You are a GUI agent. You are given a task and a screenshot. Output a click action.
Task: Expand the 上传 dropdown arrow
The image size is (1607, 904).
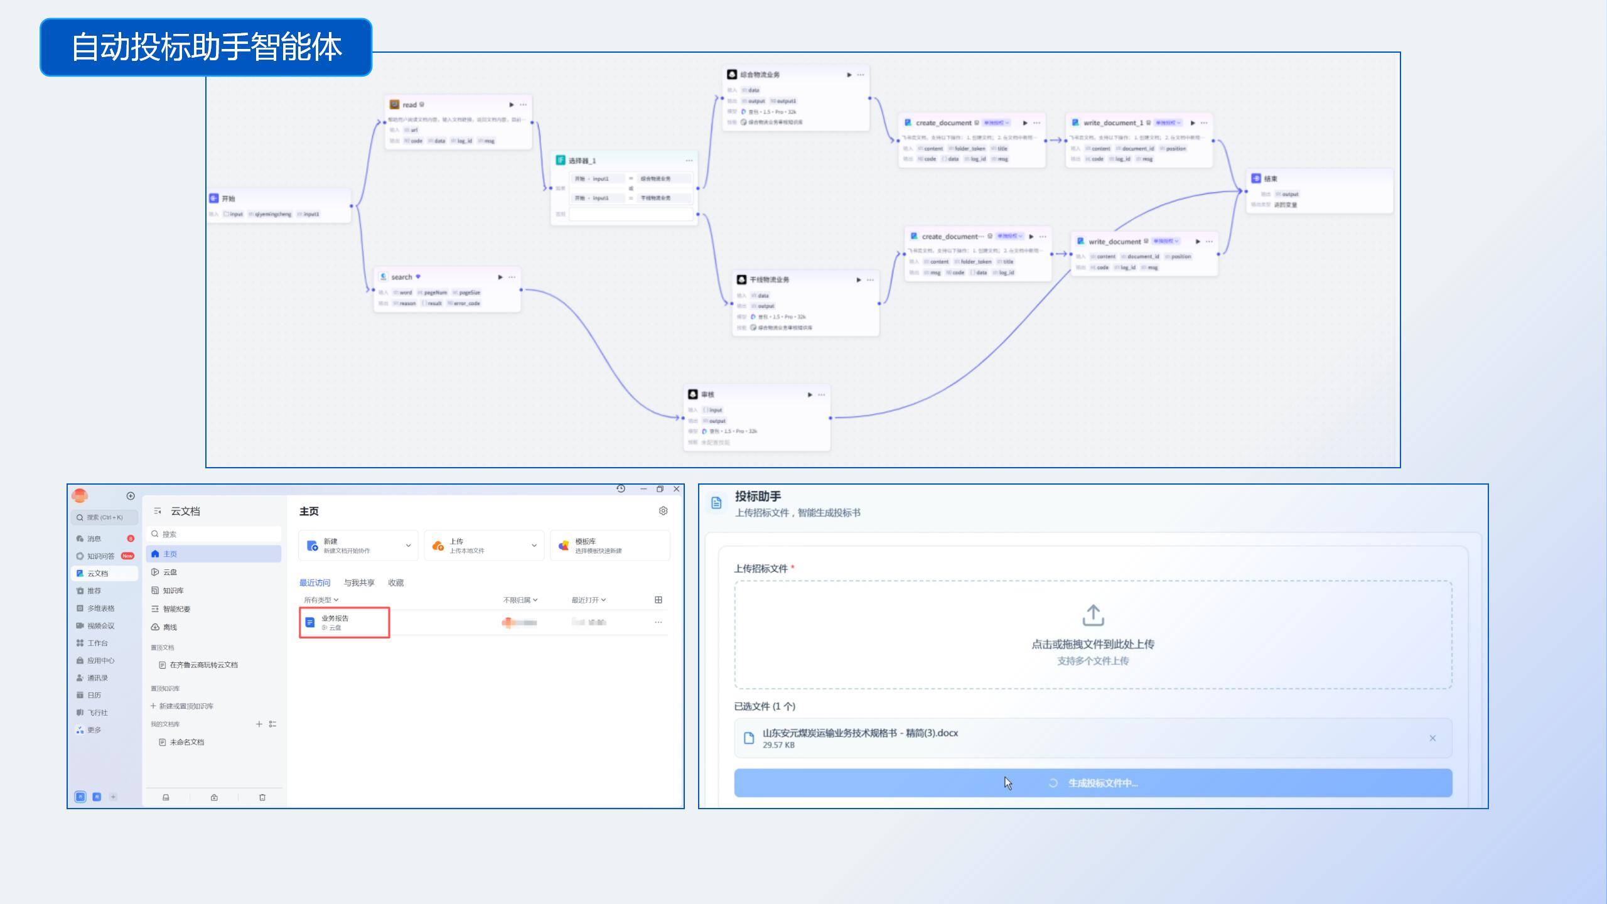coord(534,546)
